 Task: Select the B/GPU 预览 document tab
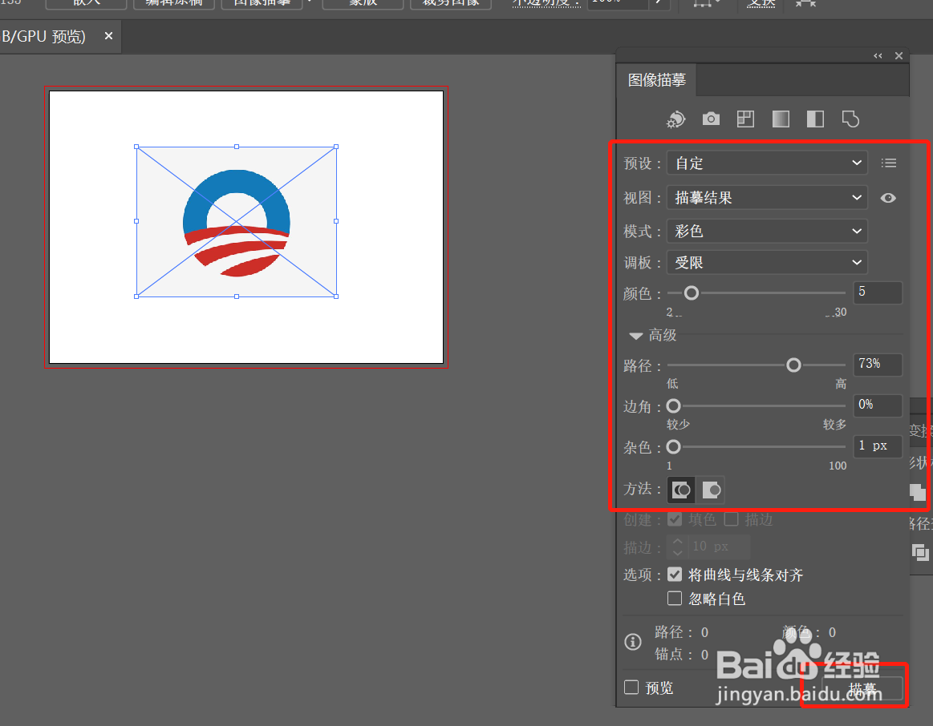tap(43, 37)
